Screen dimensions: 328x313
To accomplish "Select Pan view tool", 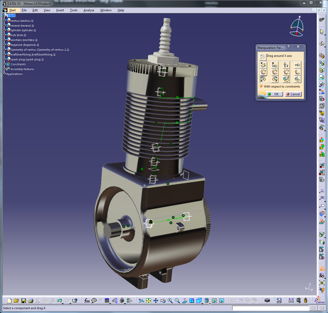I will [x=156, y=301].
